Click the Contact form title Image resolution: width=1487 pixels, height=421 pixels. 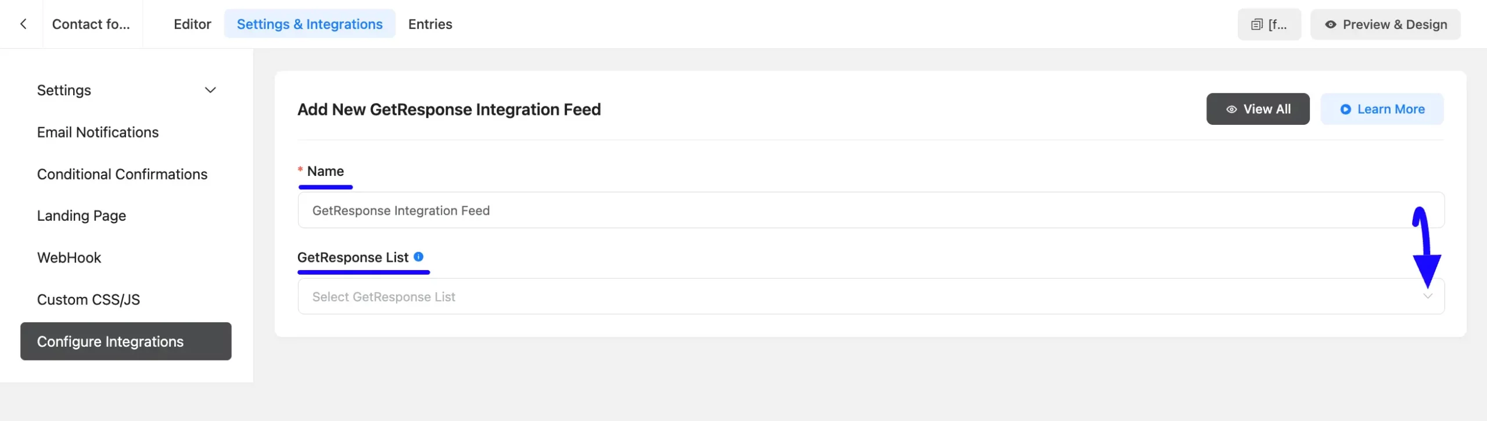tap(91, 24)
